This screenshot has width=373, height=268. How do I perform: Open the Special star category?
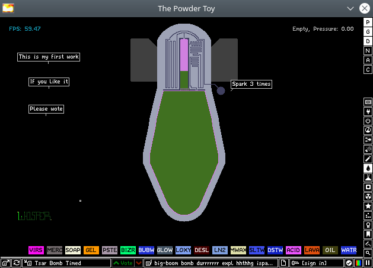(368, 206)
